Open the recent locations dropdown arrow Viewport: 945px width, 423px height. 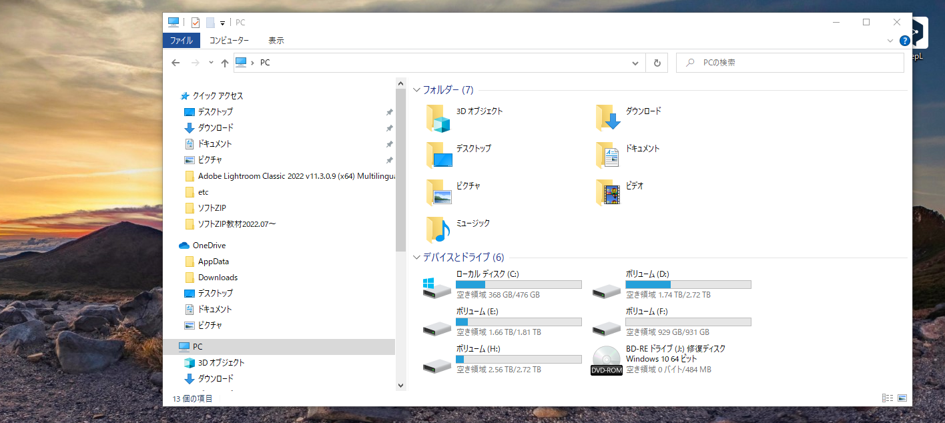click(211, 63)
